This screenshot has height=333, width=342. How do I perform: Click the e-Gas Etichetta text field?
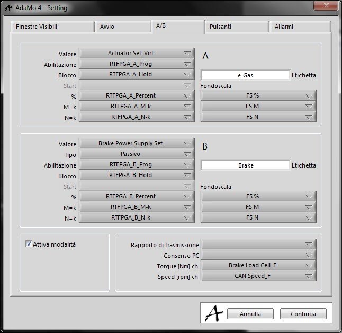click(x=246, y=75)
